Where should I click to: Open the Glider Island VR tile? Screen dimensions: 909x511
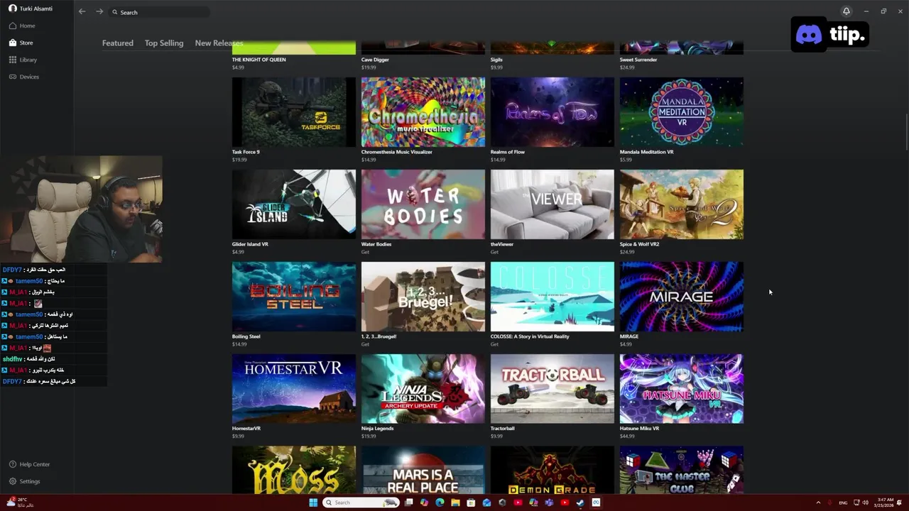(294, 204)
